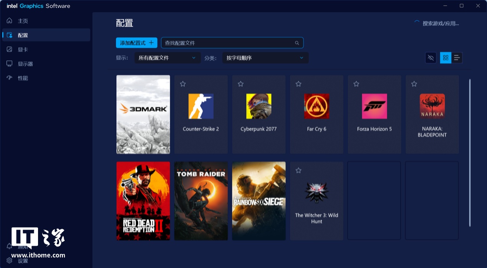This screenshot has height=268, width=487.
Task: Toggle favorite star on Far Cry 6
Action: 298,84
